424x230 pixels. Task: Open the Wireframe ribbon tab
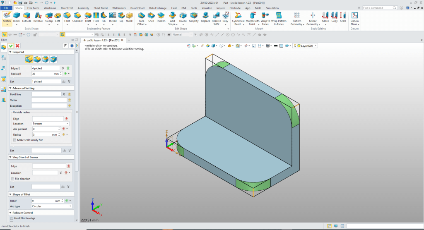pos(50,8)
